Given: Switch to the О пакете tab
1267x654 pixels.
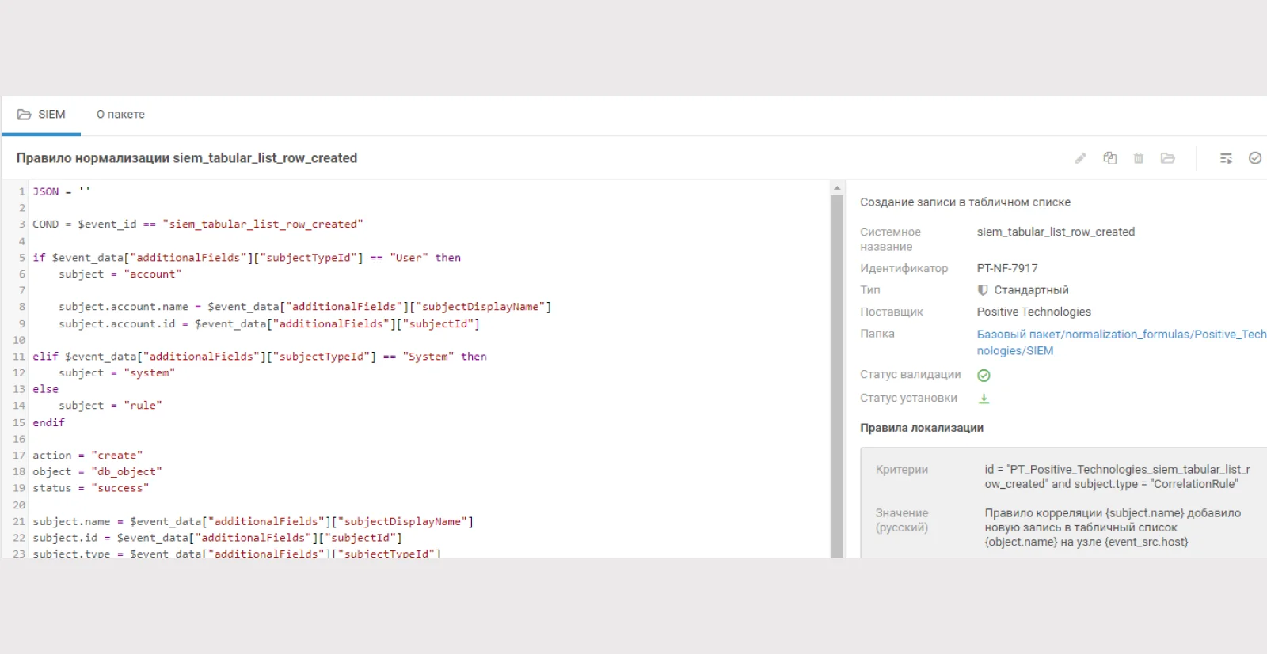Looking at the screenshot, I should point(120,115).
